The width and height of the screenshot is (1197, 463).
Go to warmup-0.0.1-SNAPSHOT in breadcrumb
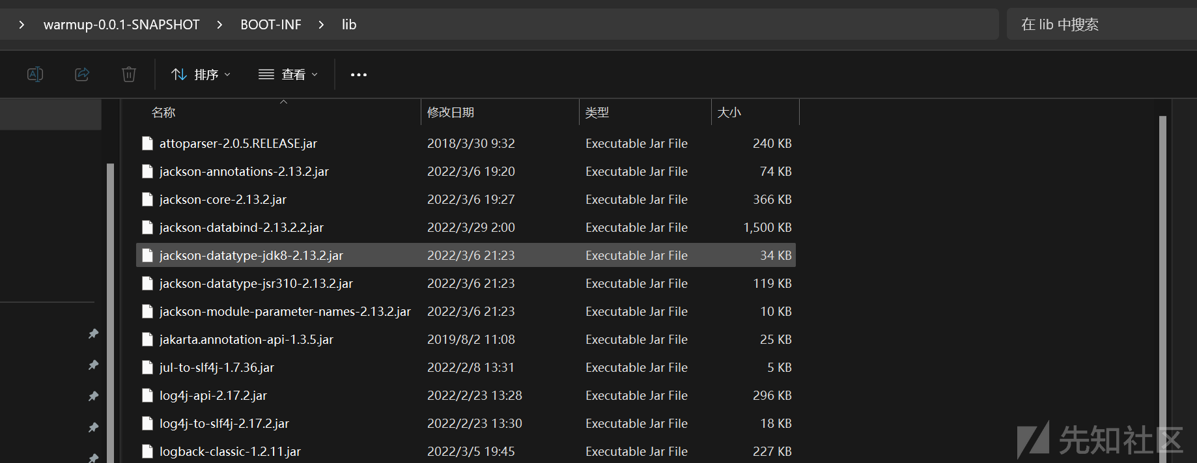coord(121,25)
